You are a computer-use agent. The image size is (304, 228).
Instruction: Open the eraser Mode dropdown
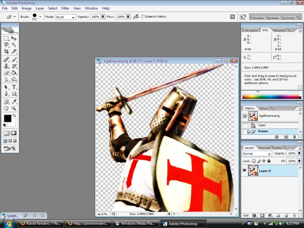(66, 17)
